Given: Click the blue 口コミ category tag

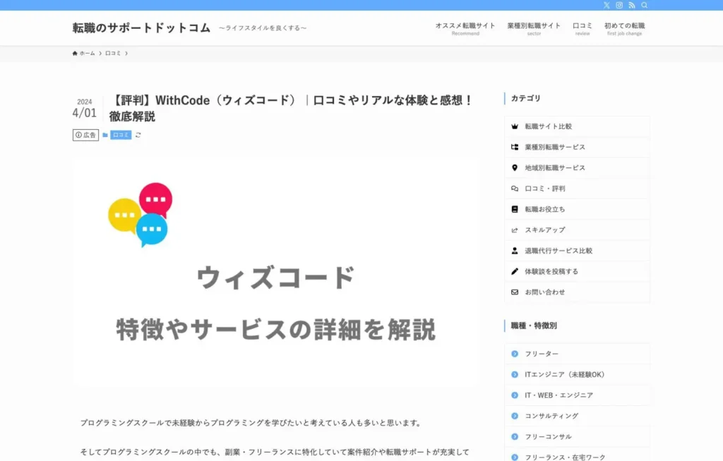Looking at the screenshot, I should pos(121,135).
